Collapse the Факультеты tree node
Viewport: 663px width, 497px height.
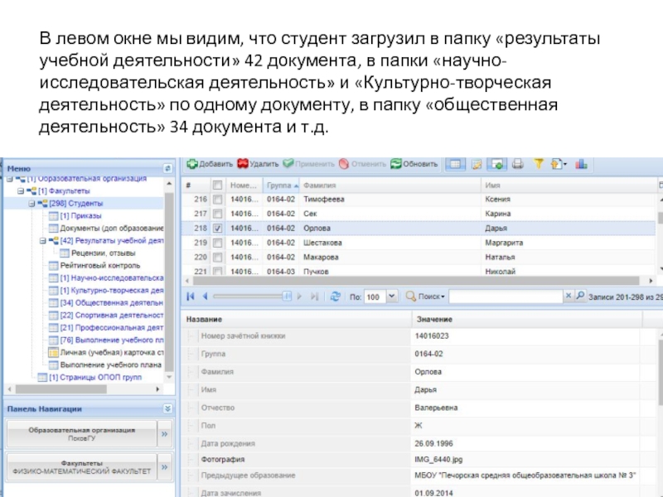[20, 191]
